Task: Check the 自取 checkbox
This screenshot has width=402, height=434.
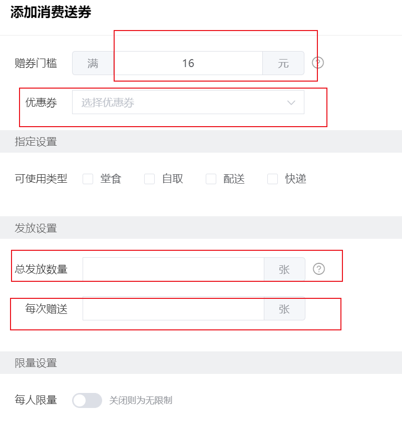Action: point(149,179)
